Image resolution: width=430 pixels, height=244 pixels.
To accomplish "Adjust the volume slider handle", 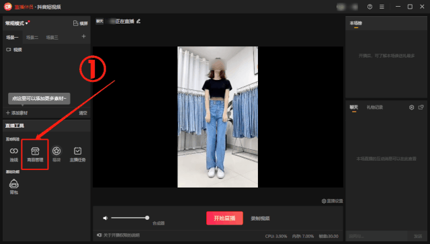I will [x=147, y=218].
